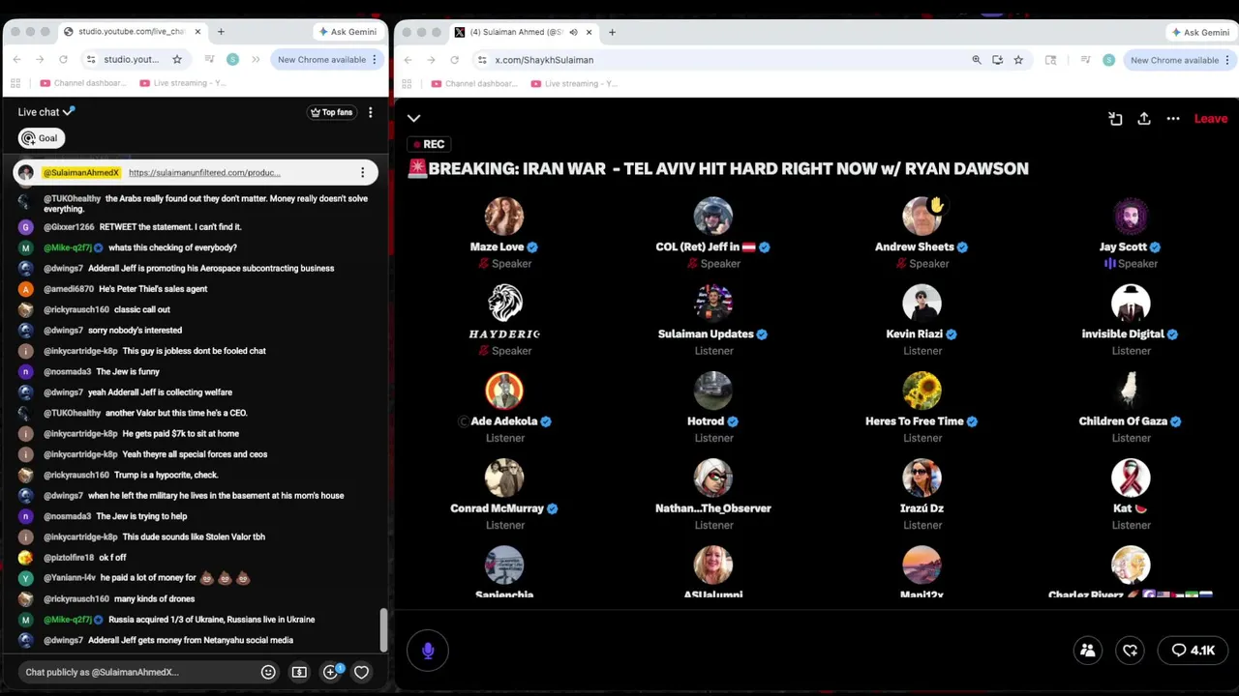This screenshot has width=1239, height=696.
Task: Click the Super Chat dollar icon
Action: point(299,672)
